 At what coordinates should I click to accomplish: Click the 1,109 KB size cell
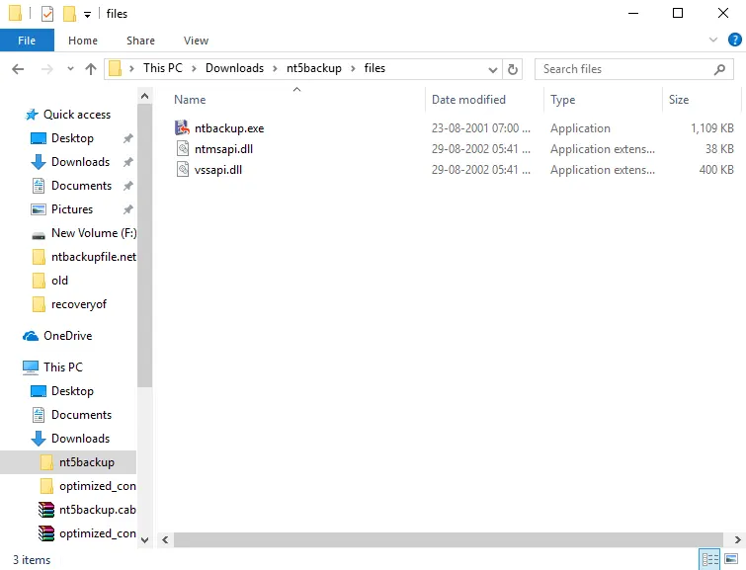tap(712, 128)
